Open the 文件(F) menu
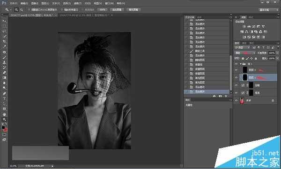Screen dimensions: 281x169 [14, 3]
